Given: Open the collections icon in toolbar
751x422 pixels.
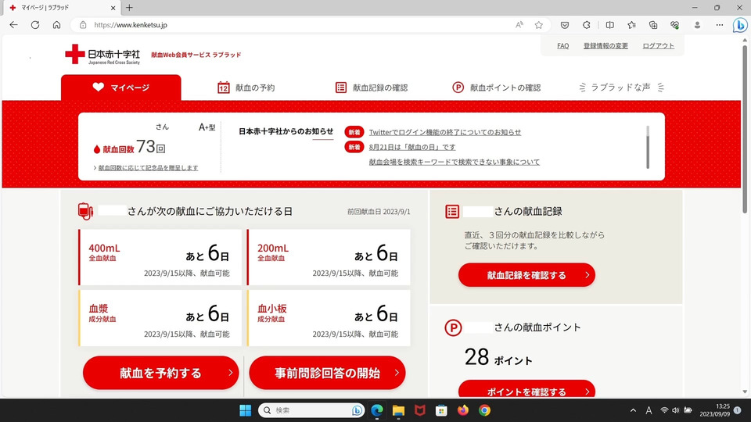Looking at the screenshot, I should tap(652, 25).
